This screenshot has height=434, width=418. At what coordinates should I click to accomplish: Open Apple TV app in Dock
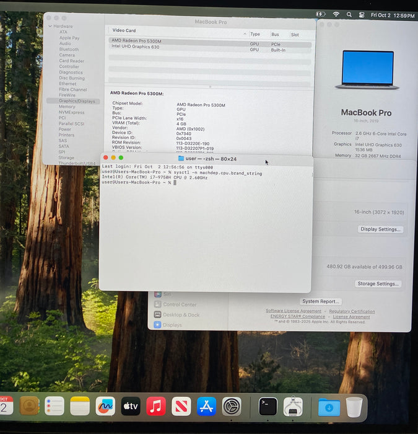131,405
